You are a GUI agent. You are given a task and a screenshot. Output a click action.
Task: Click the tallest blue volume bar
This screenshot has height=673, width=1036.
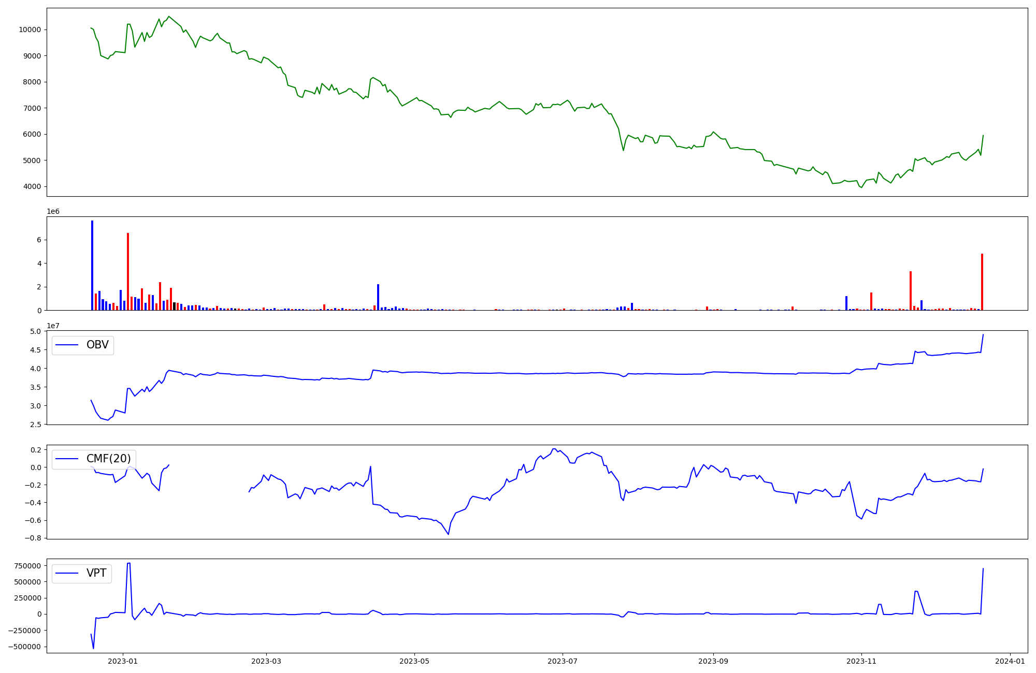tap(92, 265)
